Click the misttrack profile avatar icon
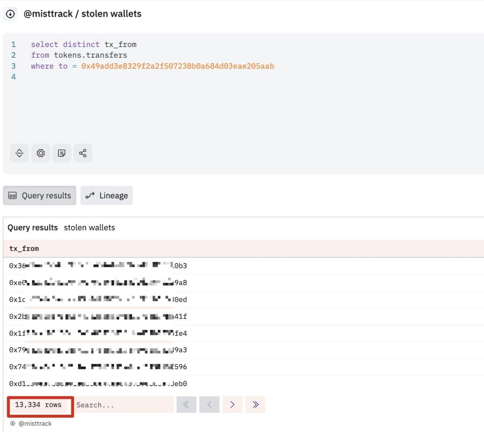484x432 pixels. coord(10,14)
